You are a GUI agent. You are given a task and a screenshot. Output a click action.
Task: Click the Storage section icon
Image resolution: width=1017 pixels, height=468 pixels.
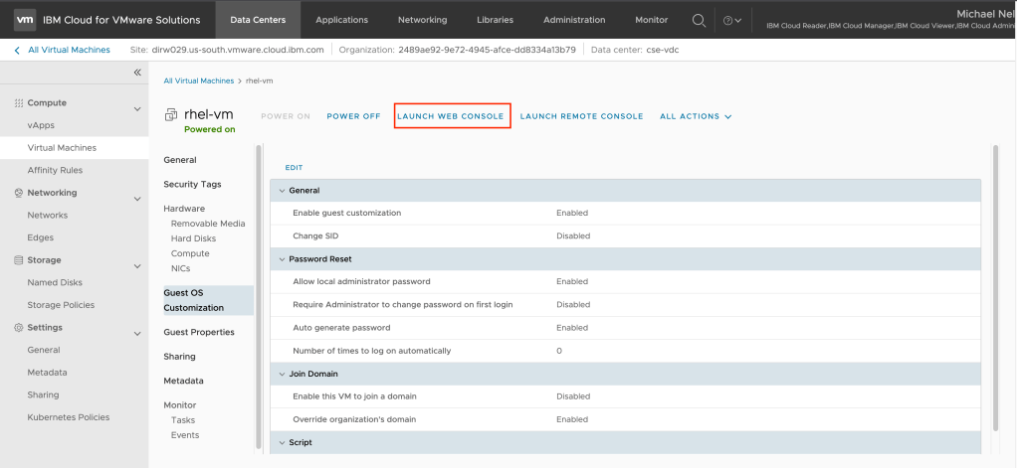tap(18, 260)
